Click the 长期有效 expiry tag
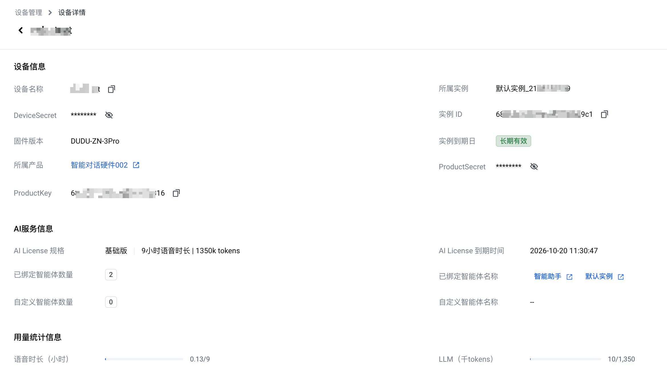Screen dimensions: 667x378 [x=513, y=141]
